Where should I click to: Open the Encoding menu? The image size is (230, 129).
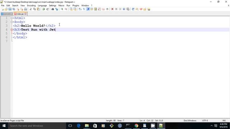click(x=31, y=5)
